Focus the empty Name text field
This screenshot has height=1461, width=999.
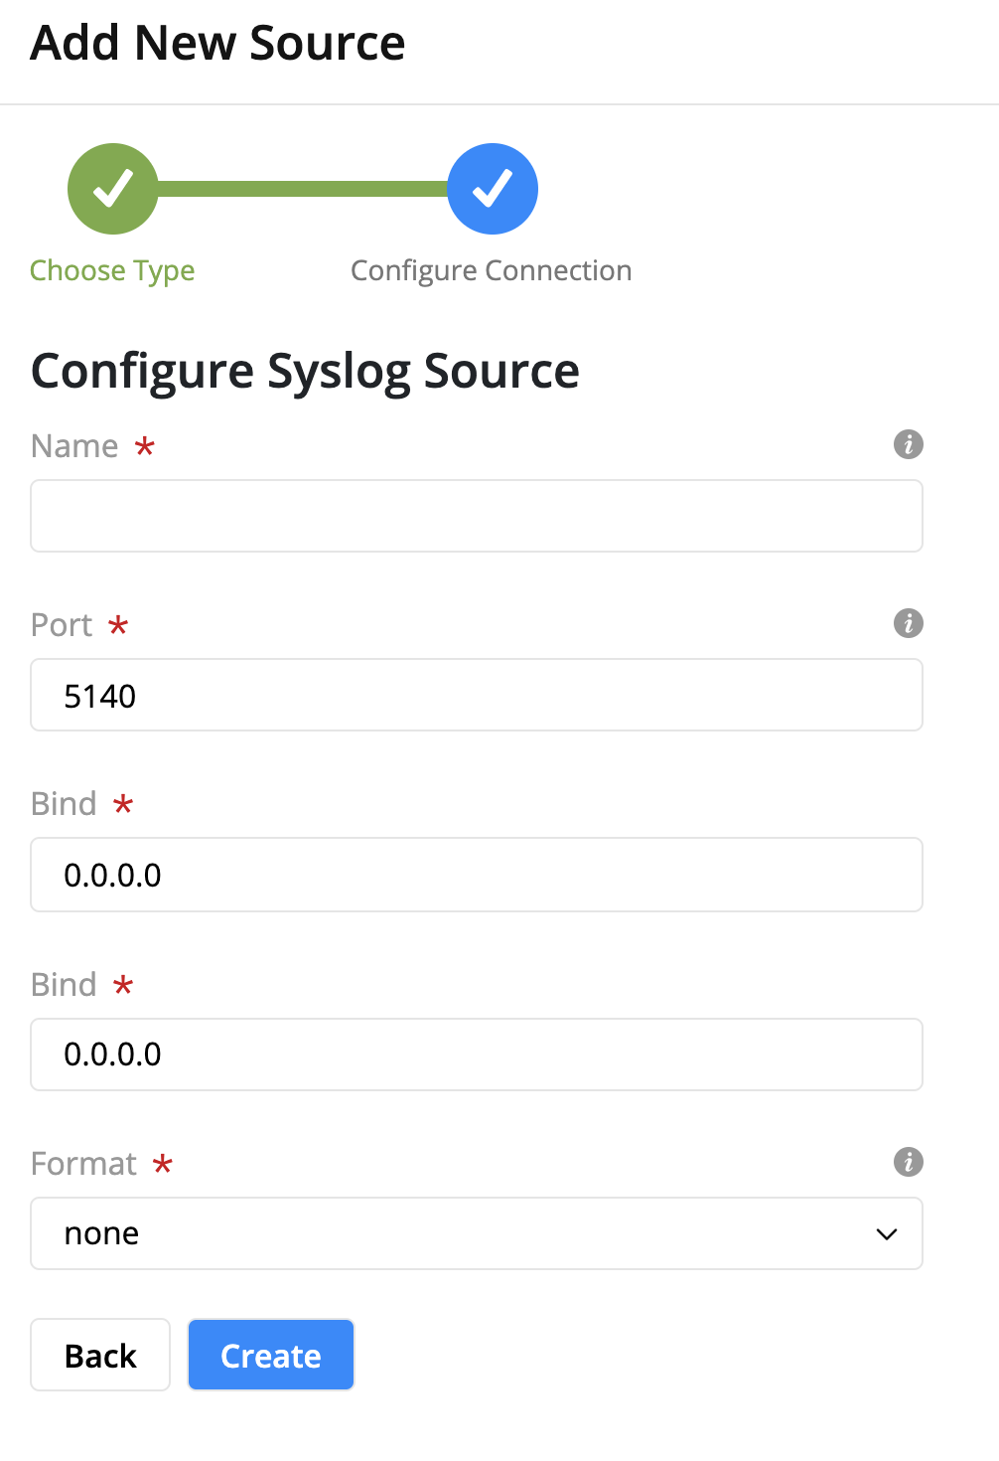477,516
